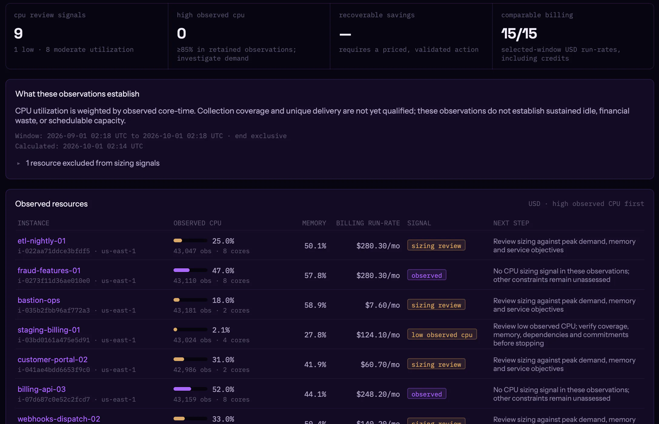
Task: Click the 'cpu review signals' card value 9
Action: point(18,33)
